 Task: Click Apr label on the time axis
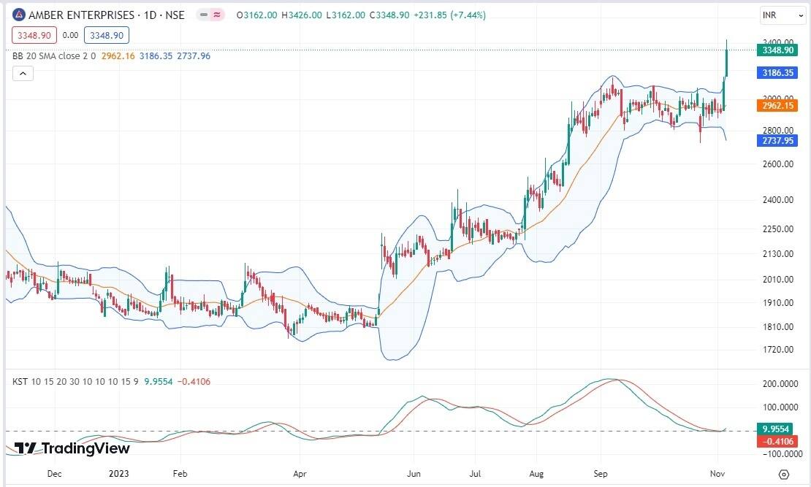[x=300, y=474]
